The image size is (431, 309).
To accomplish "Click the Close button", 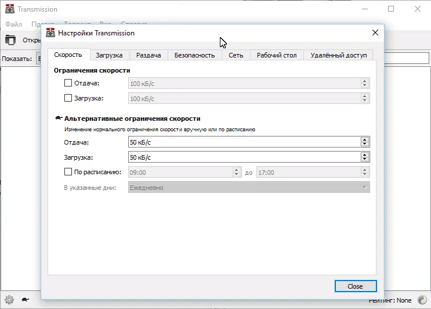I will click(356, 286).
